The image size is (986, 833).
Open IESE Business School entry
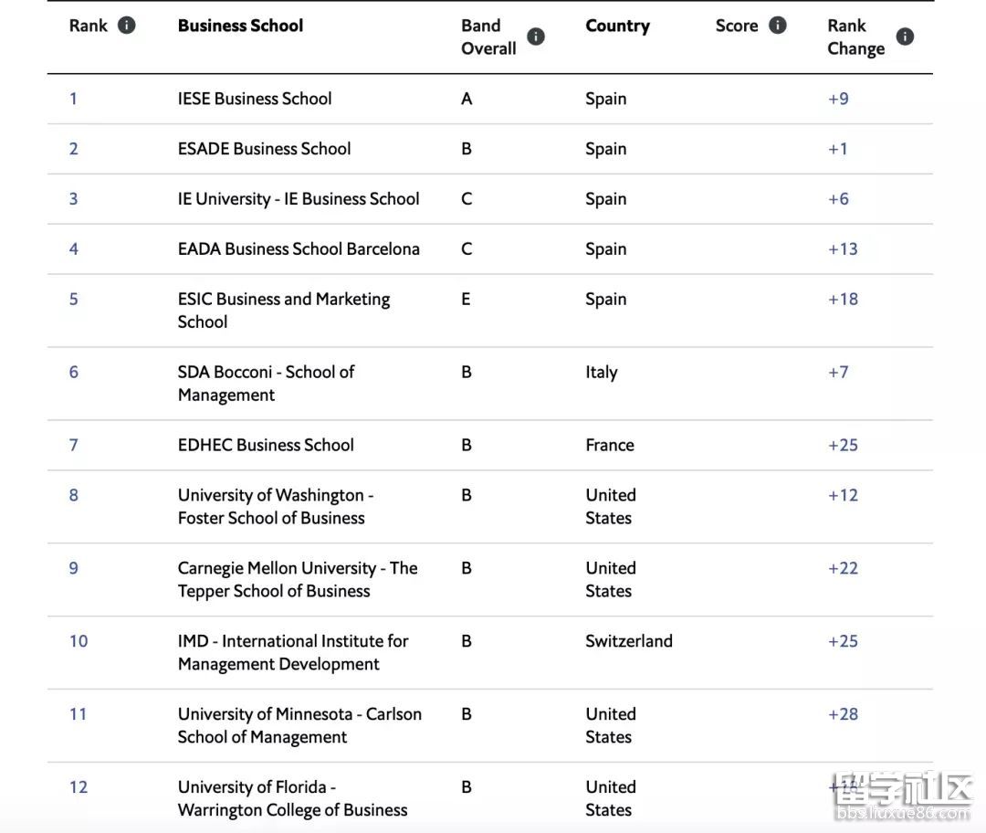(x=255, y=99)
